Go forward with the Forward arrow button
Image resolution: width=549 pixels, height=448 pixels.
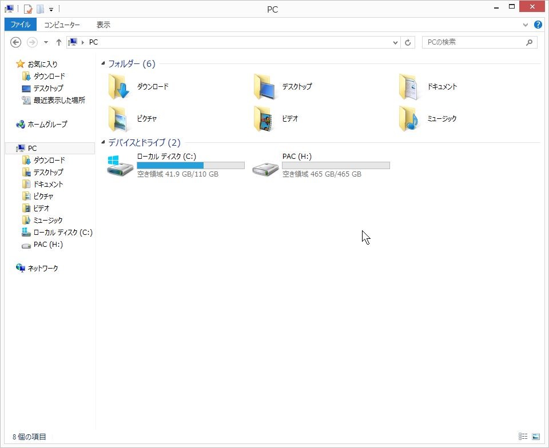point(32,42)
